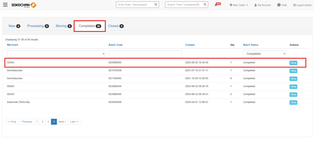The height and width of the screenshot is (143, 314).
Task: Jump to the << First page
Action: 12,122
